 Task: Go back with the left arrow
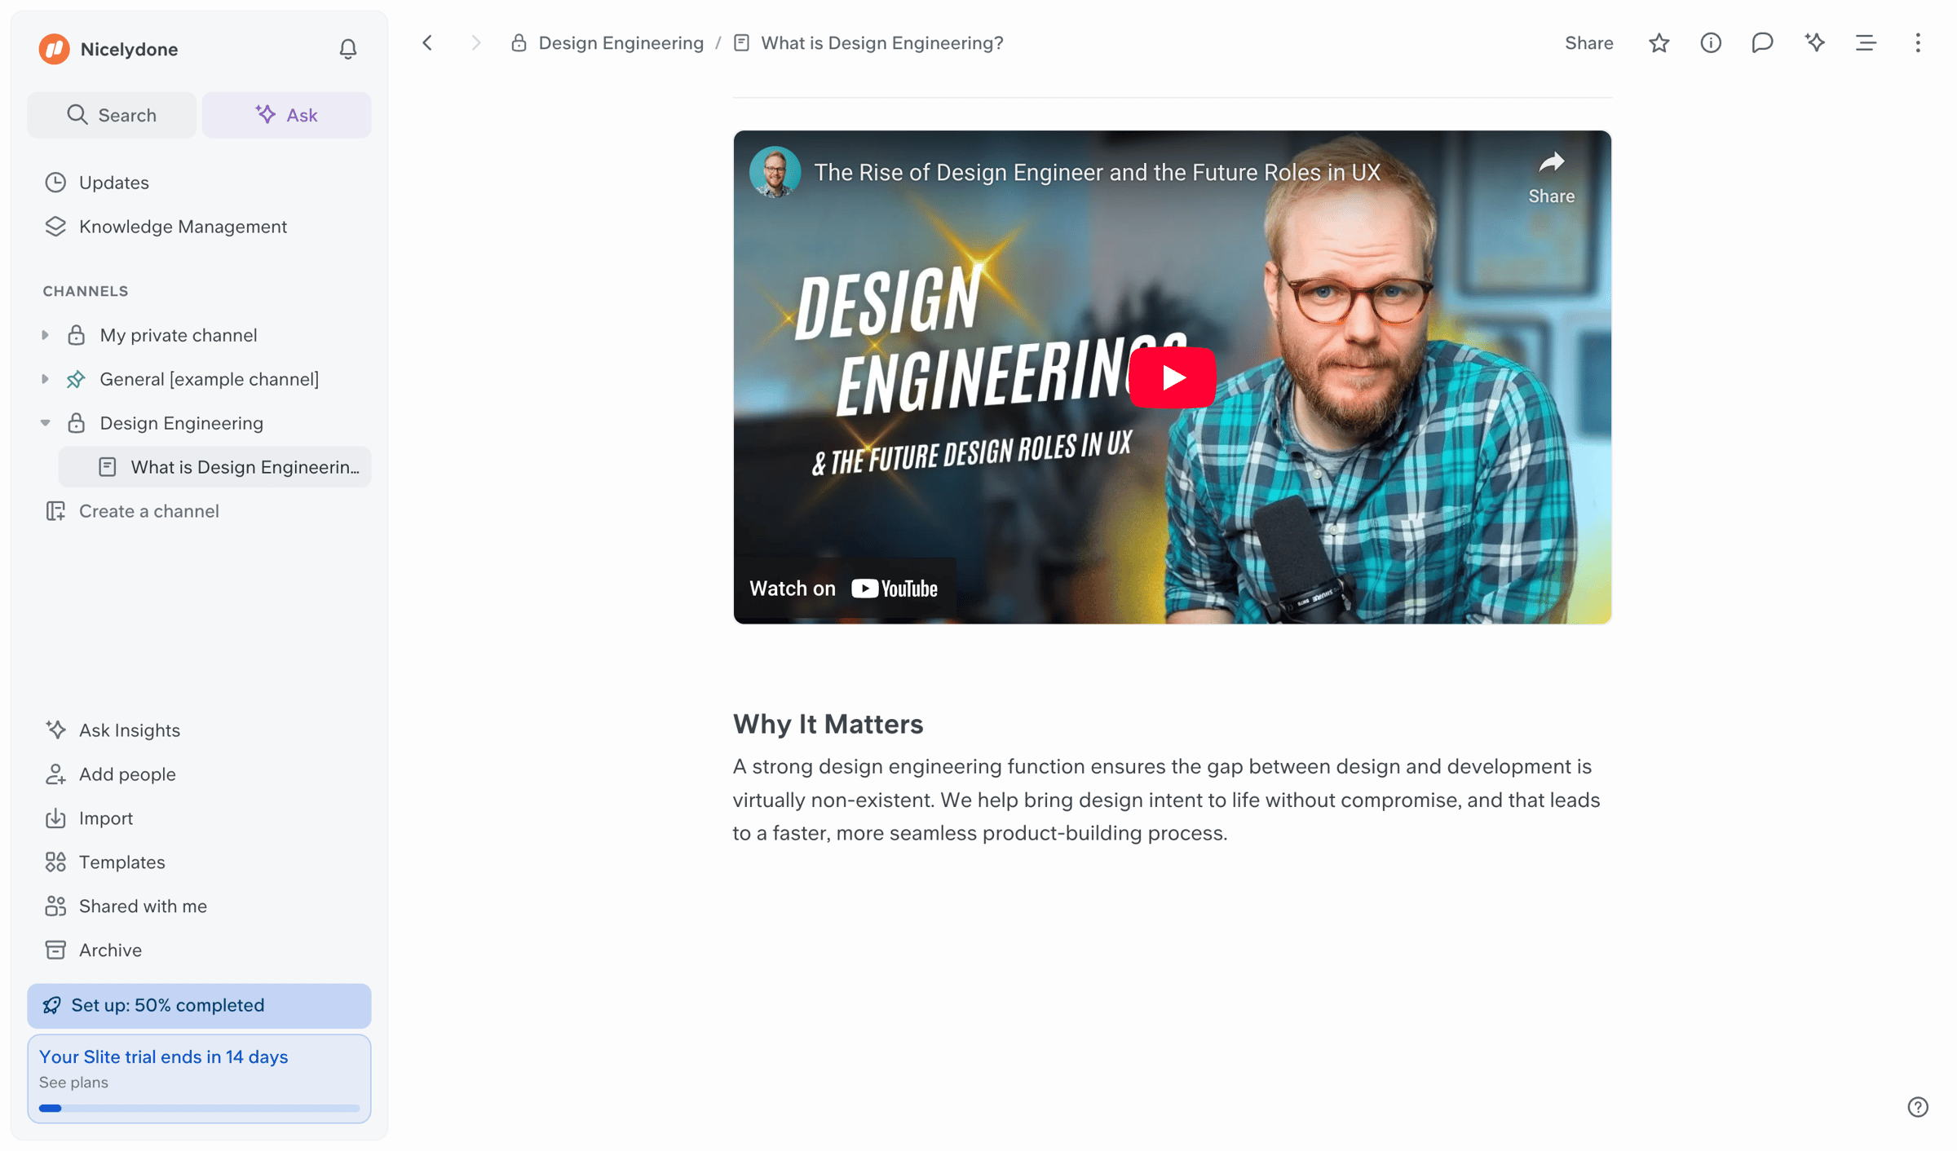427,42
